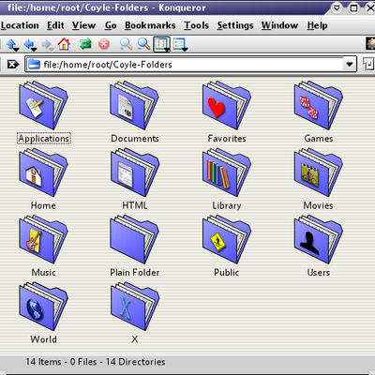Select the Music folder with guitar

pos(43,246)
